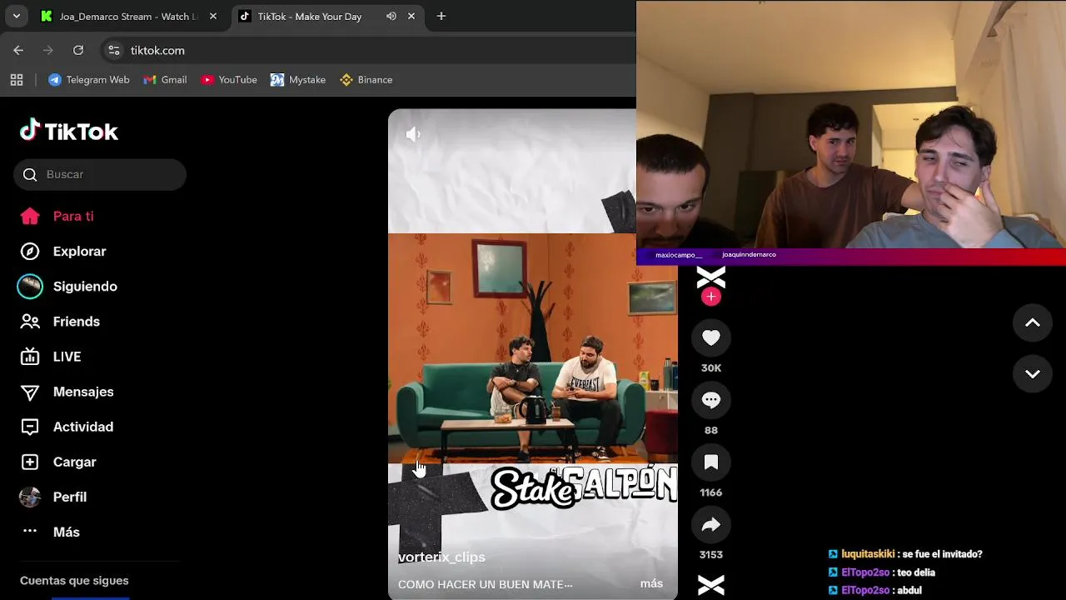Click the LIVE broadcast icon

tap(30, 356)
